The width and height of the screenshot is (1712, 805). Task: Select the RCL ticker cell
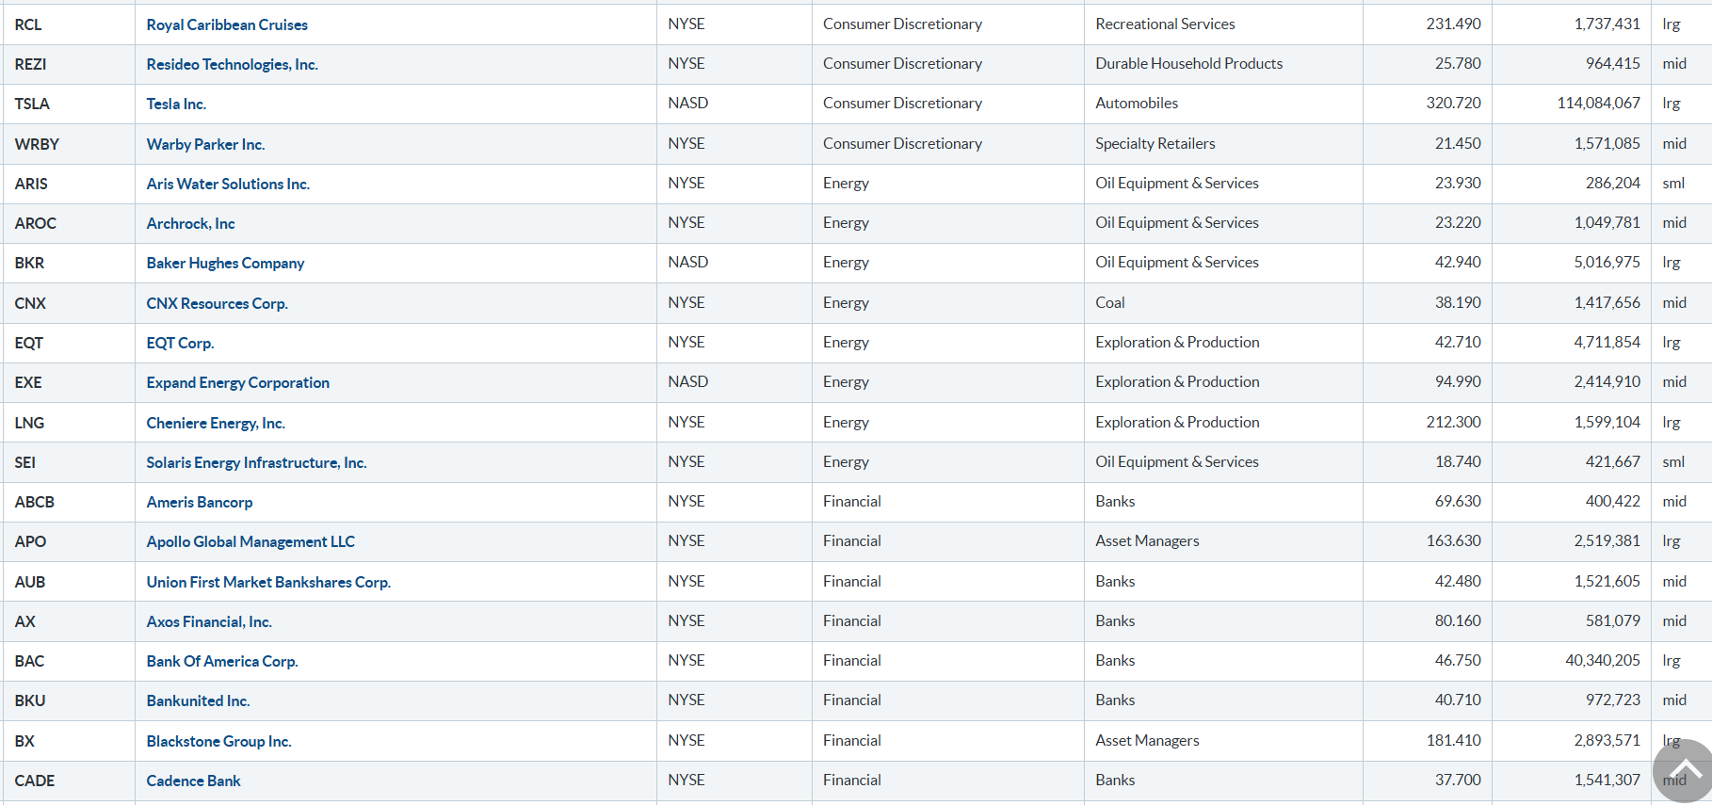[69, 24]
